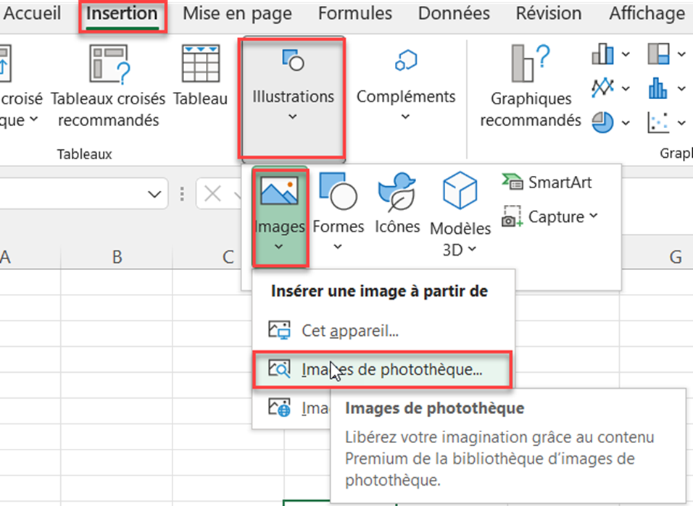Click the formula bar grip handle

[182, 194]
